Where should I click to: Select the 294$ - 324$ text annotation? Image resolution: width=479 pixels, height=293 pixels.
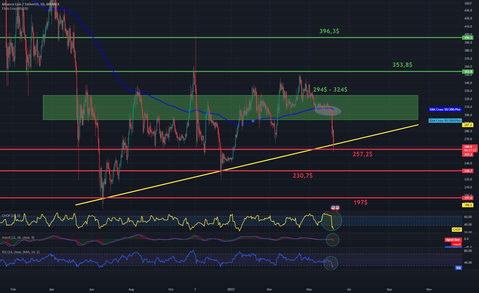tap(330, 90)
